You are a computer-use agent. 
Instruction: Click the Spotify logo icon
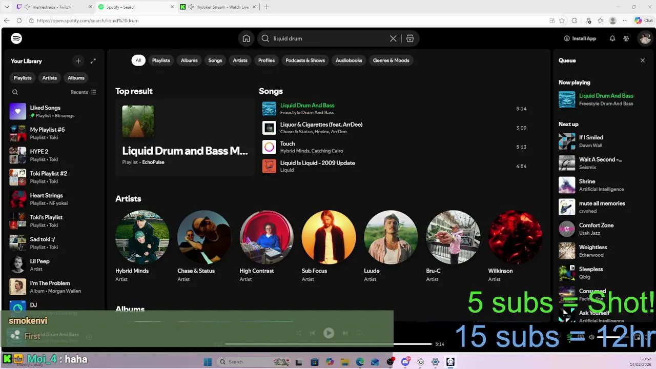(x=16, y=38)
